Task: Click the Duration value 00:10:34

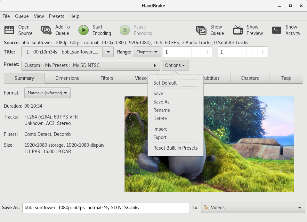Action: tap(33, 106)
